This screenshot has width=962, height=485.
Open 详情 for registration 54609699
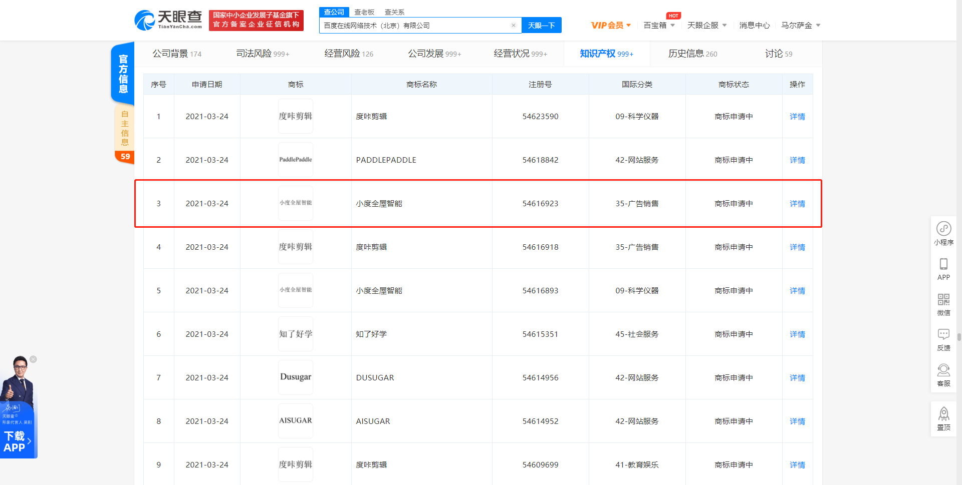click(797, 464)
